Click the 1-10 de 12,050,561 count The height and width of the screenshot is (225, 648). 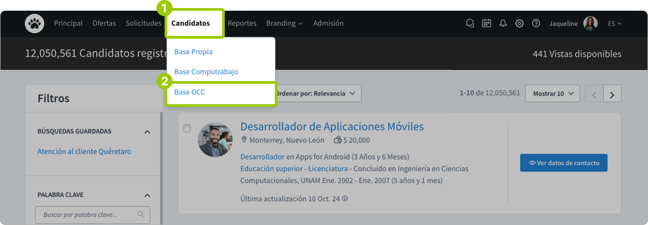490,93
